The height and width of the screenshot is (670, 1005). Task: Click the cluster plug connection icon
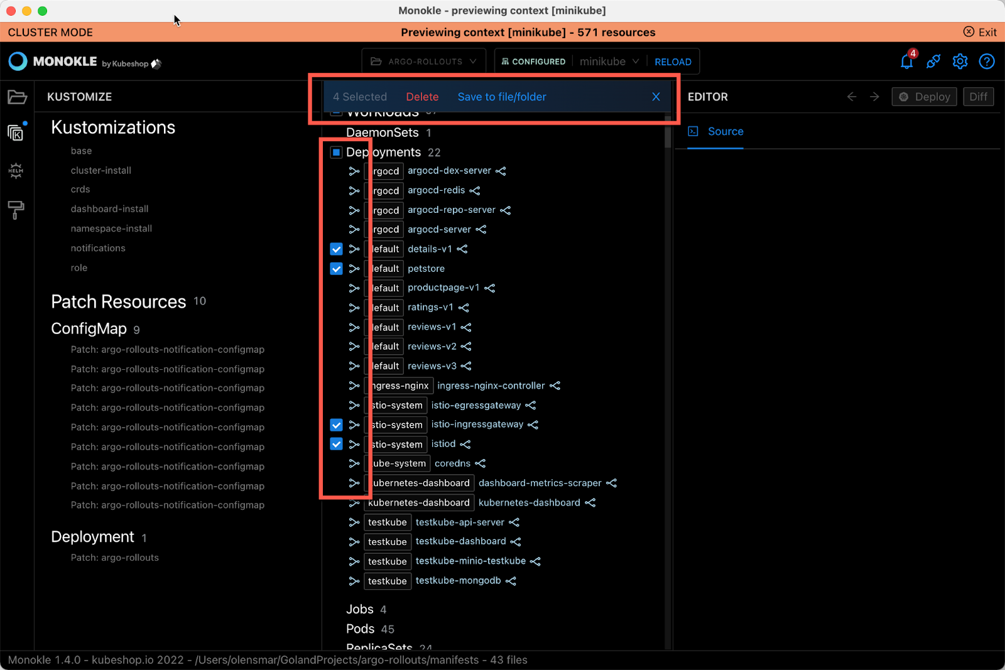click(933, 61)
